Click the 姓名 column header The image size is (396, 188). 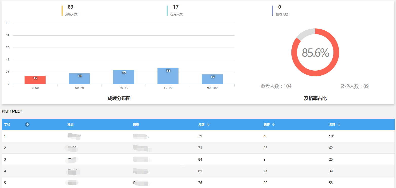pos(70,124)
